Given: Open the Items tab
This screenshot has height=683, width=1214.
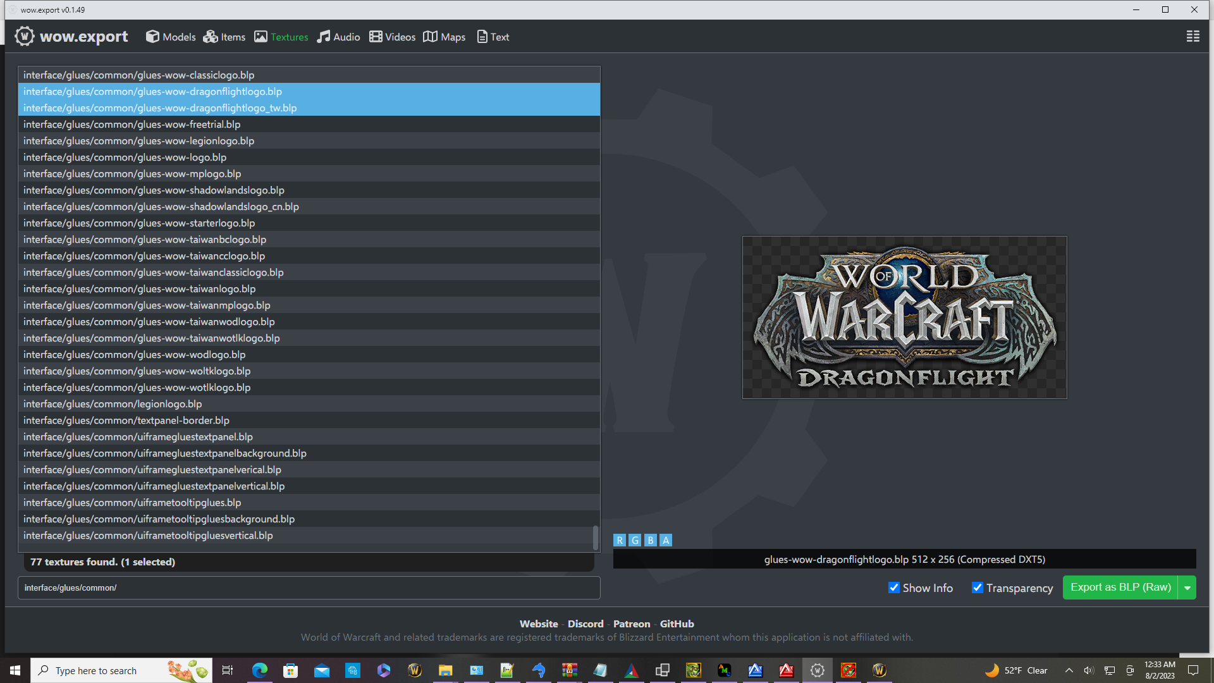Looking at the screenshot, I should pyautogui.click(x=224, y=37).
